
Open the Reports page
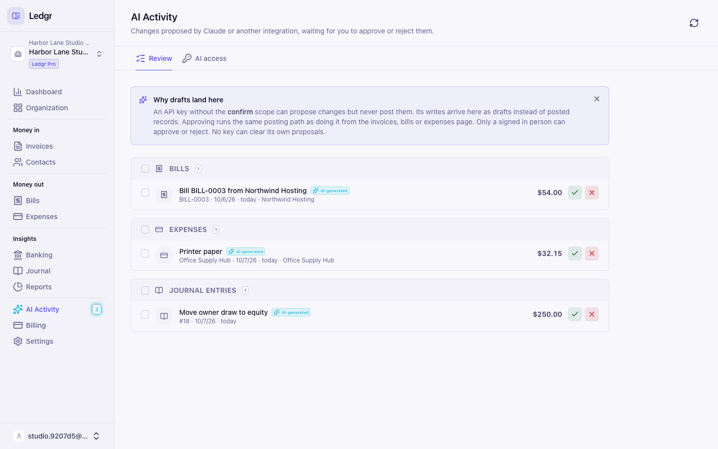point(57,287)
